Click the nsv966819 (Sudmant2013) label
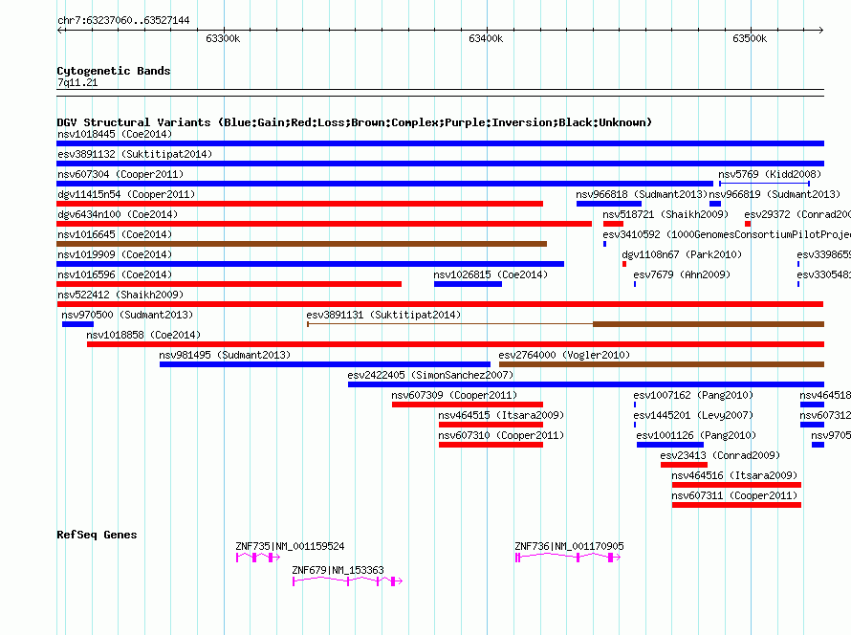This screenshot has width=851, height=635. coord(775,194)
